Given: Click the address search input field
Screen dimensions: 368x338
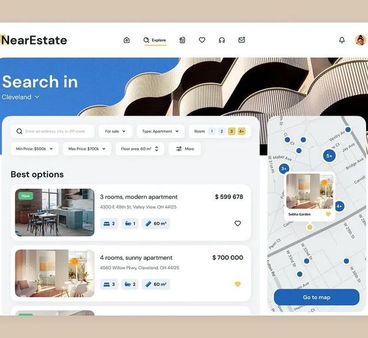Looking at the screenshot, I should click(52, 131).
